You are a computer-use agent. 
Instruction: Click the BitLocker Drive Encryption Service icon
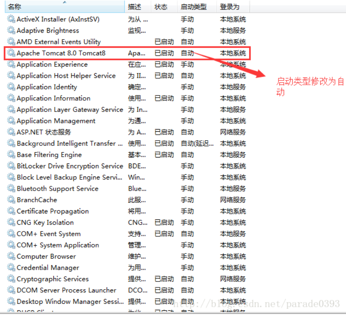pyautogui.click(x=11, y=166)
